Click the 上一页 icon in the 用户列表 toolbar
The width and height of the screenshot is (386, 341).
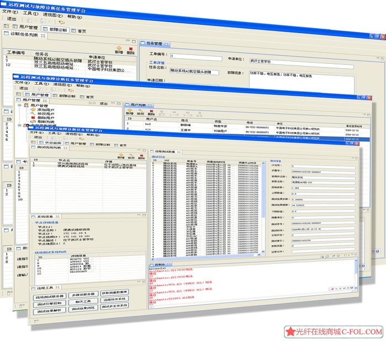coord(174,112)
